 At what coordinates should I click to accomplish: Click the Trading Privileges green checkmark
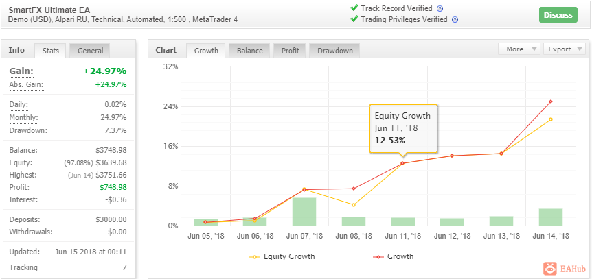click(354, 19)
